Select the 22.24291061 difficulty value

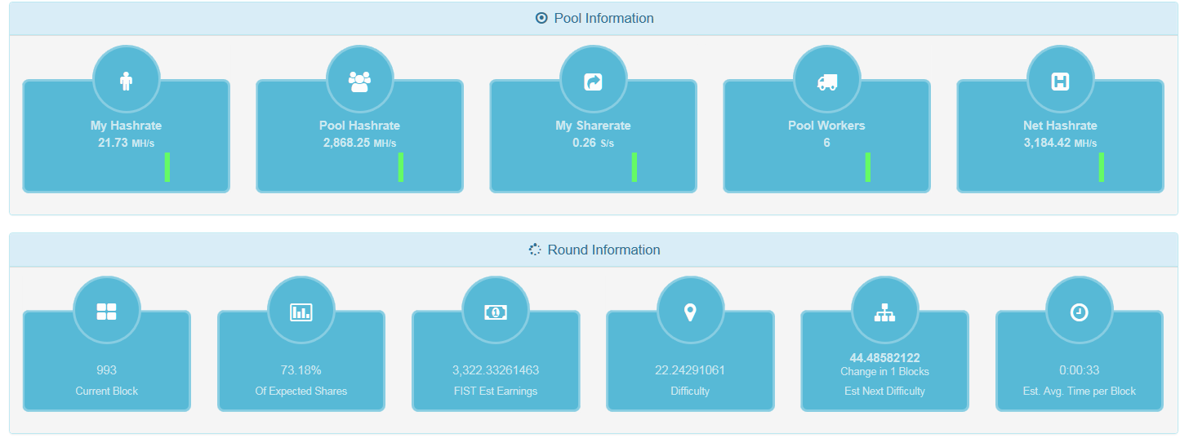tap(690, 370)
